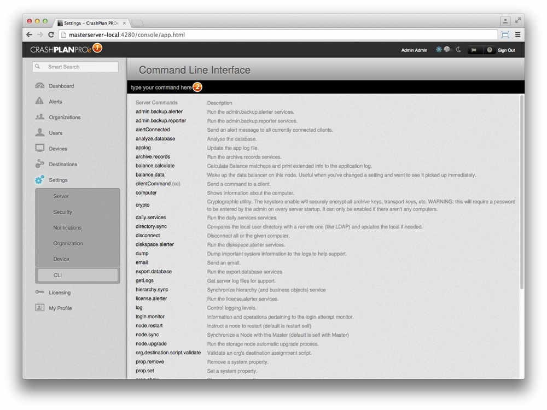Collapse the Settings section in sidebar
The image size is (547, 410).
(58, 180)
